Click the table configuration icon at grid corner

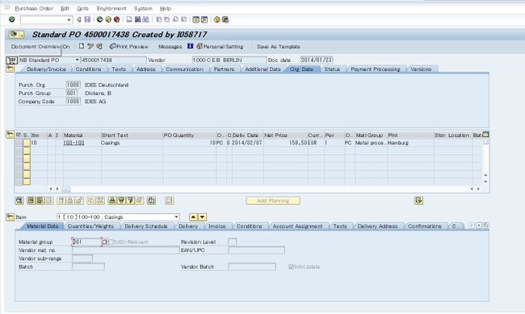[x=485, y=135]
